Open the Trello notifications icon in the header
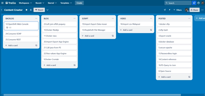This screenshot has height=96, width=205. pos(194,3)
